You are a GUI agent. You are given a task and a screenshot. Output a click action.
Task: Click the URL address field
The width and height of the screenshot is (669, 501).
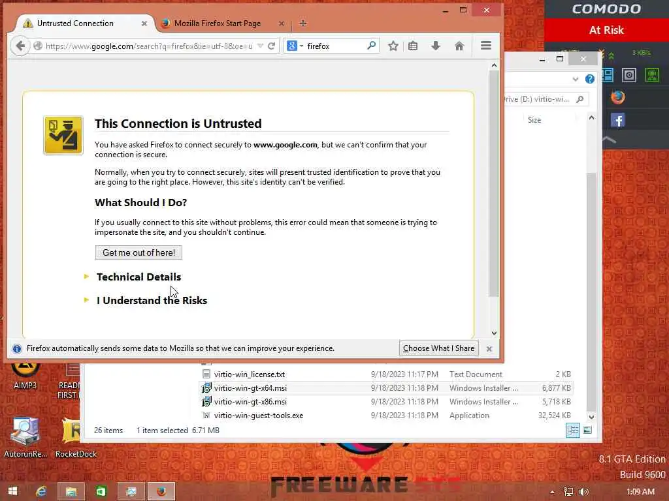point(148,46)
